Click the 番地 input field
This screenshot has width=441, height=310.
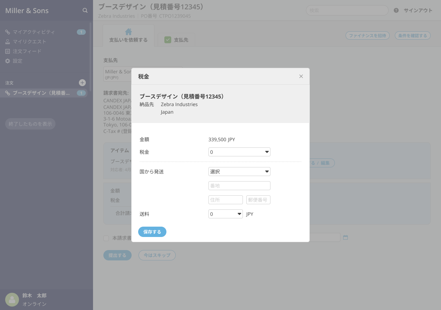239,186
